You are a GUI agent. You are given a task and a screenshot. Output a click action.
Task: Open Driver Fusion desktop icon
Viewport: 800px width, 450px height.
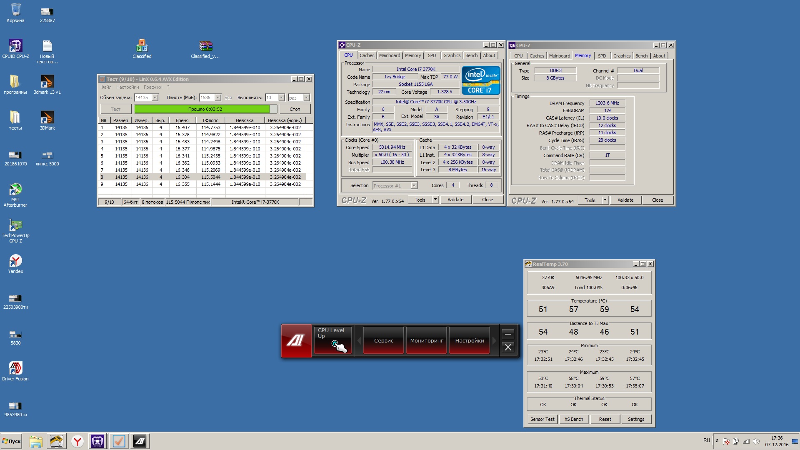(15, 368)
